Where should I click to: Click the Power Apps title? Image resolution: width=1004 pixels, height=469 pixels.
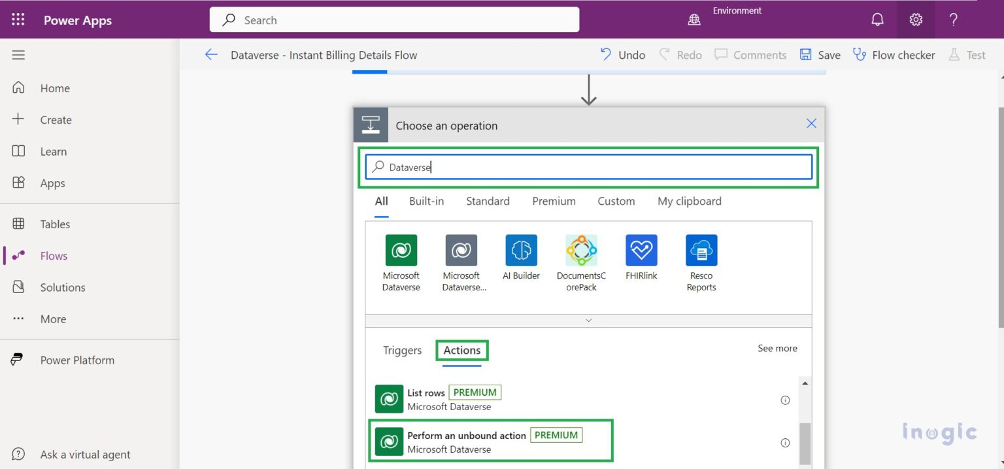click(78, 20)
